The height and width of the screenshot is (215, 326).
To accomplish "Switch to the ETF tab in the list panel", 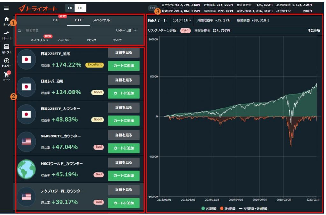I will coord(78,20).
